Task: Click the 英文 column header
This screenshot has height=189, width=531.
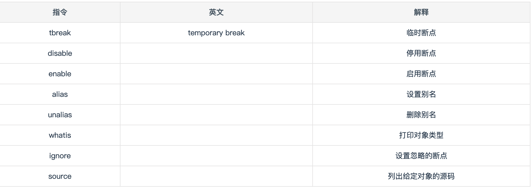Action: (216, 12)
